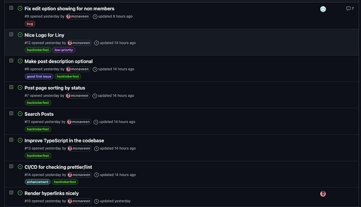The width and height of the screenshot is (361, 207).
Task: Click assignee avatar on Render hyperlinks issue
Action: (x=323, y=194)
